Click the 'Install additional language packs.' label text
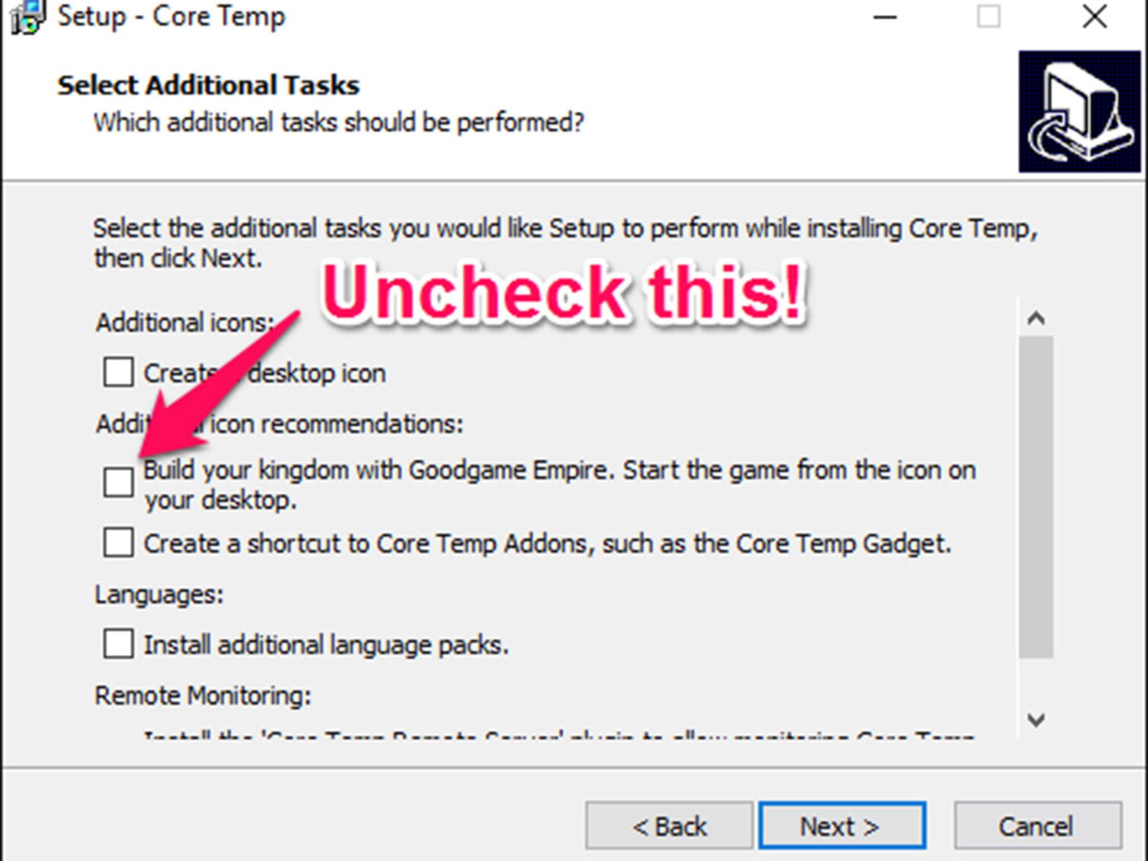Screen dimensions: 1148x861 (x=326, y=645)
